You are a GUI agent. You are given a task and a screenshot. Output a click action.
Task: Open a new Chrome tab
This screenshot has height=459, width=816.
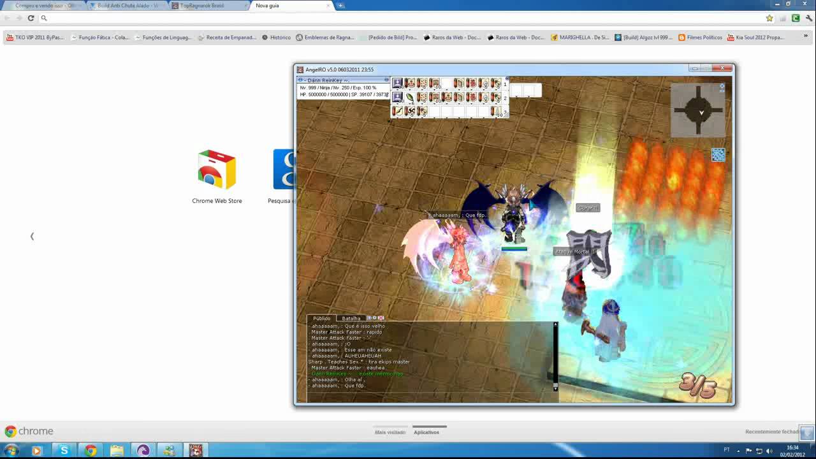point(341,5)
